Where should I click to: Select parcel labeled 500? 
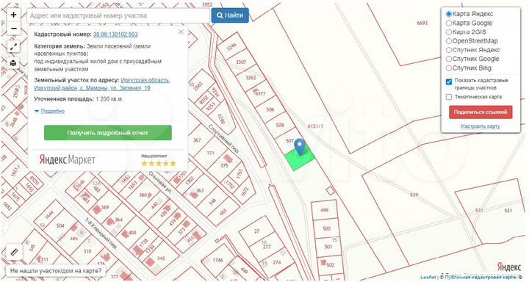tap(326, 228)
